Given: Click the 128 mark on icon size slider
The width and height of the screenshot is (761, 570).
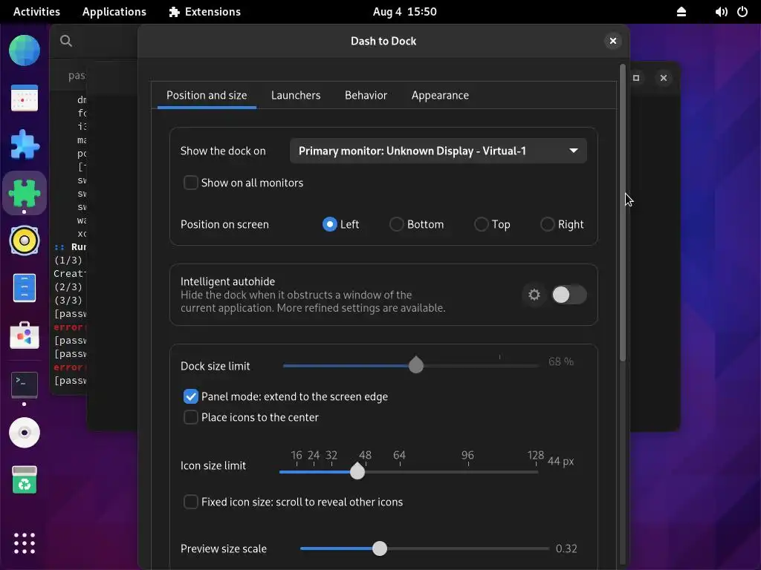Looking at the screenshot, I should (535, 455).
